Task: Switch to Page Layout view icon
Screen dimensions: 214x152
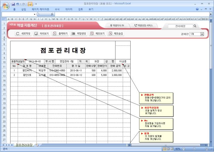Action: 168,149
